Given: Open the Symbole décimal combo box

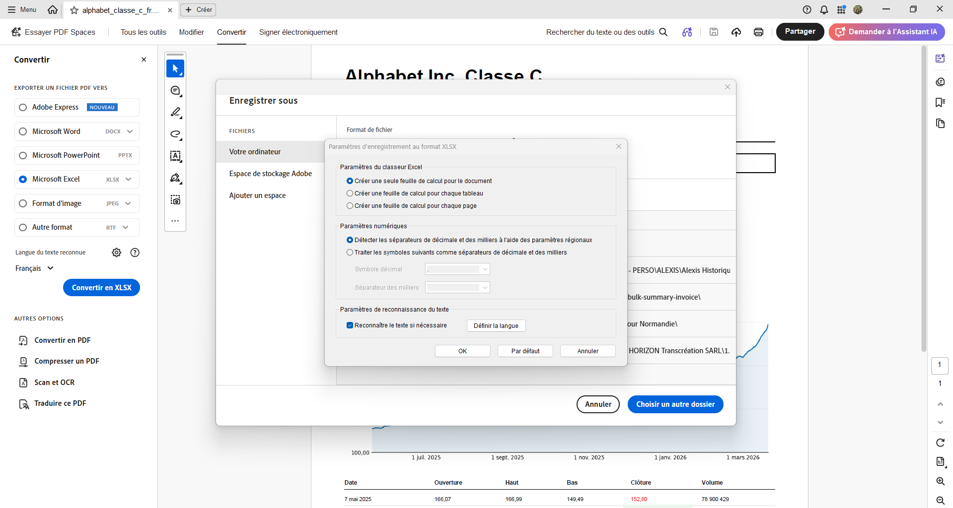Looking at the screenshot, I should 457,269.
